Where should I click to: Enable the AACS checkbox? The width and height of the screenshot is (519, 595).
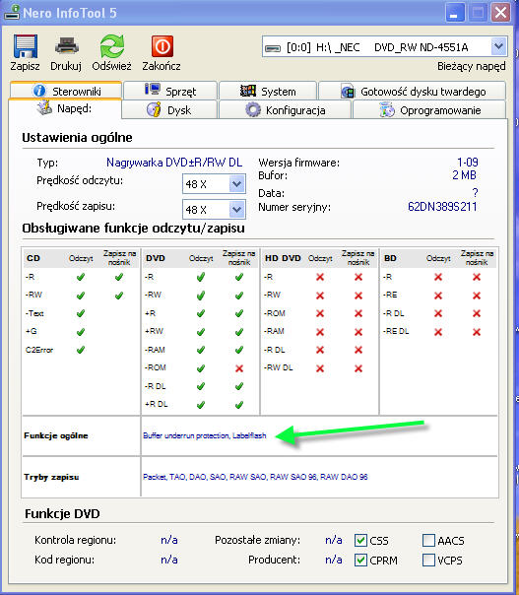(x=428, y=541)
